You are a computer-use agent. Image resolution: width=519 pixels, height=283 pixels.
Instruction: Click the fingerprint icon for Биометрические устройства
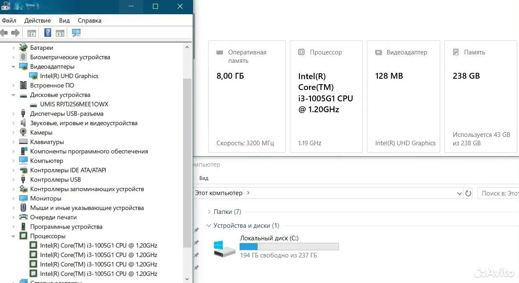tap(23, 57)
